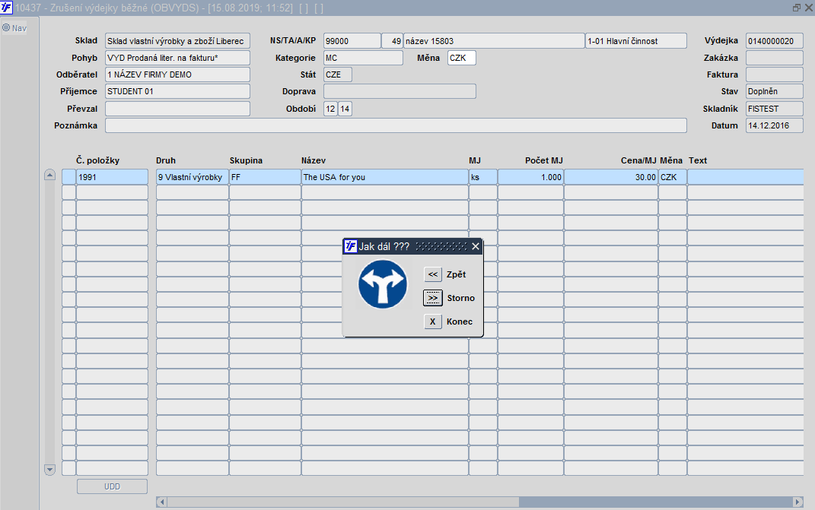
Task: Click the field containing název 15803
Action: coord(494,41)
